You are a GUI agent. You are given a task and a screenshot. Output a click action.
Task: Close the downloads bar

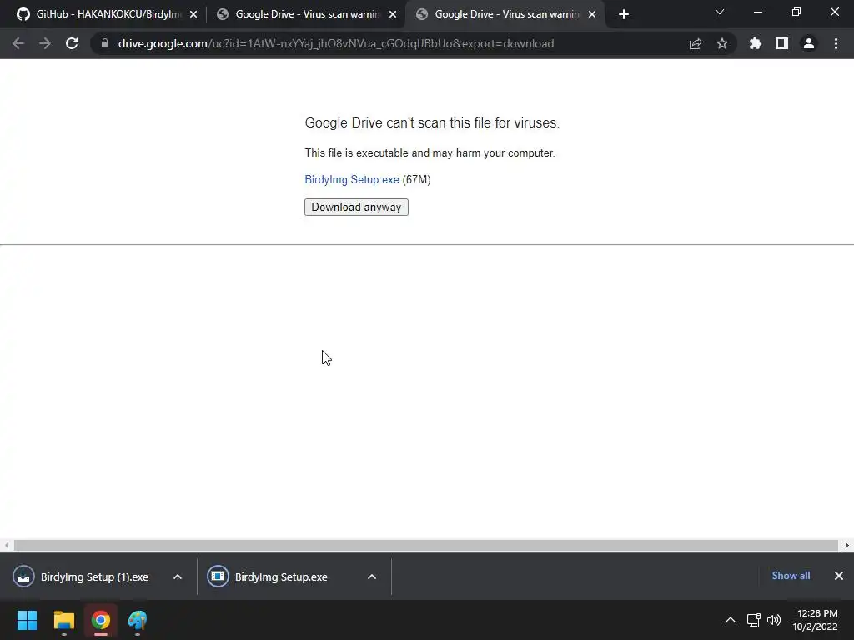pyautogui.click(x=839, y=576)
